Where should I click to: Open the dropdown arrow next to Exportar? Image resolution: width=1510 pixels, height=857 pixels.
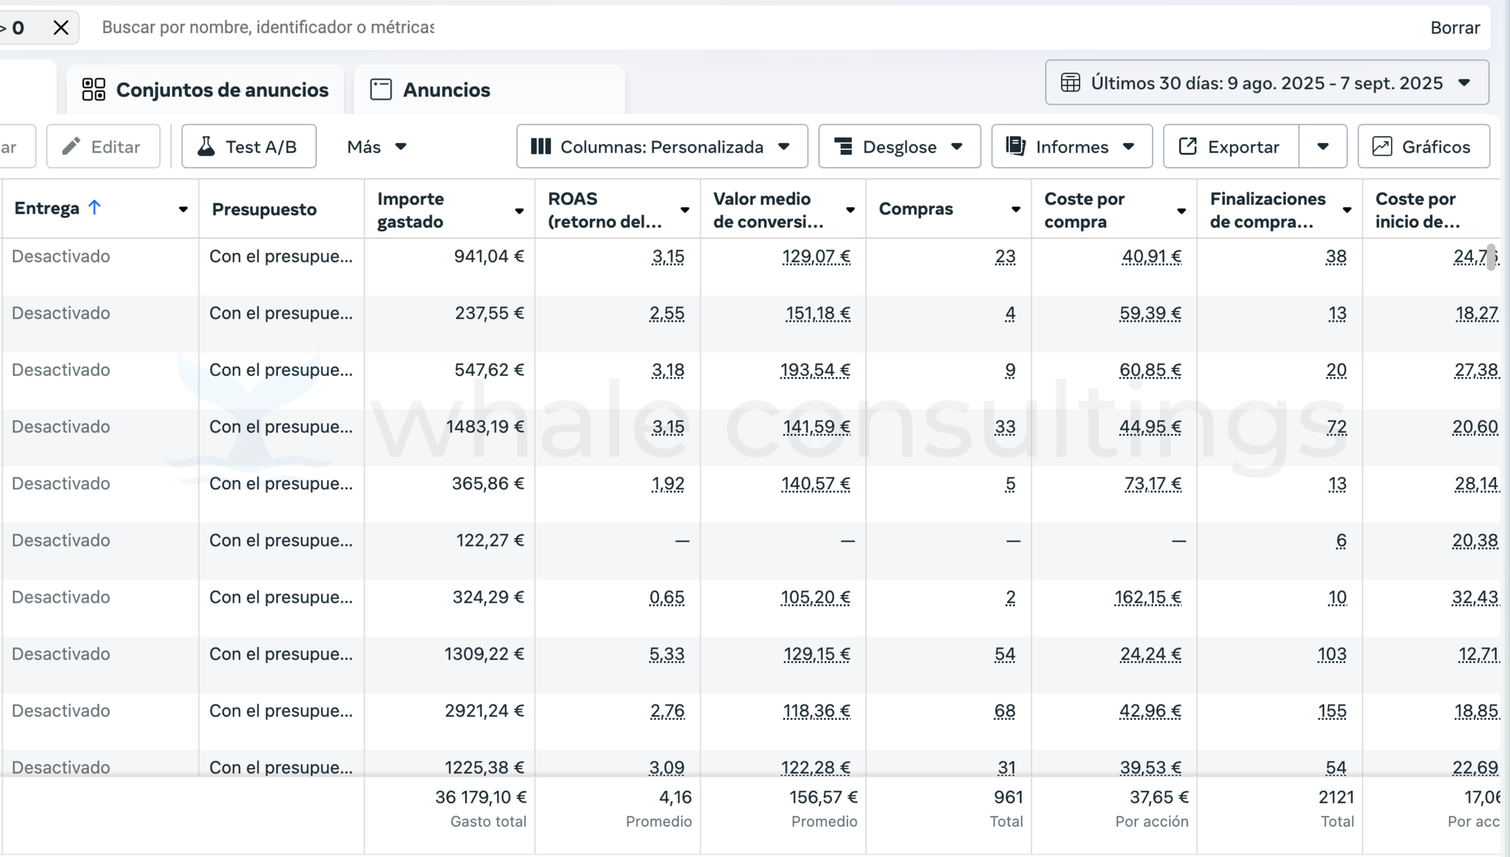(1322, 147)
